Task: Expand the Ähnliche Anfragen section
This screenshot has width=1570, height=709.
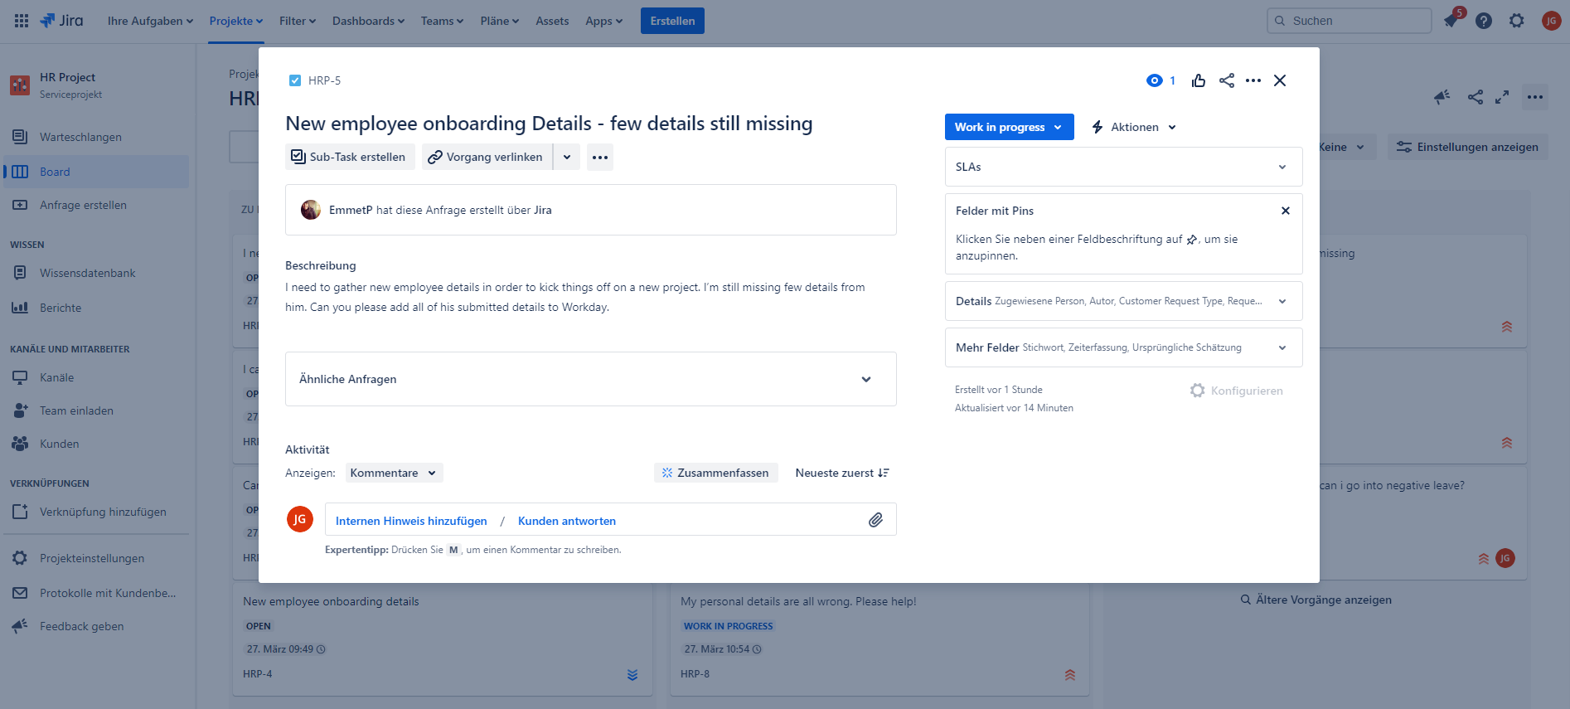Action: 865,379
